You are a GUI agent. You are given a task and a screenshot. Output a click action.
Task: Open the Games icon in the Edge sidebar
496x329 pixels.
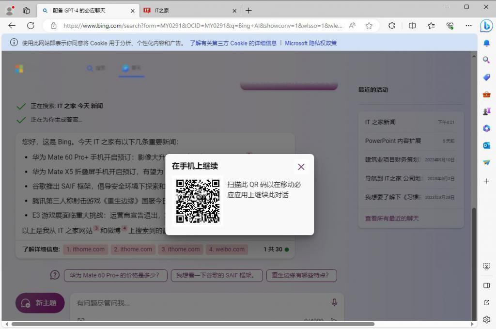tap(486, 111)
